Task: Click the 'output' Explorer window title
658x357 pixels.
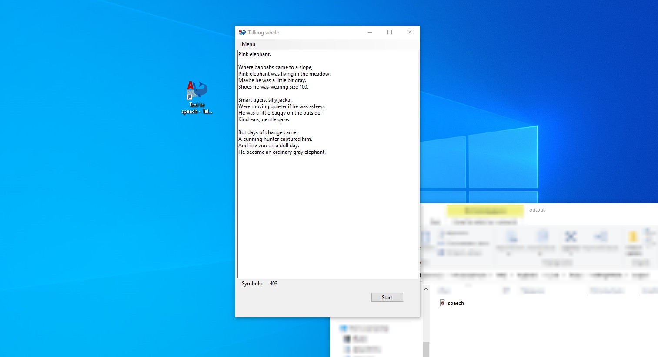Action: [x=537, y=210]
